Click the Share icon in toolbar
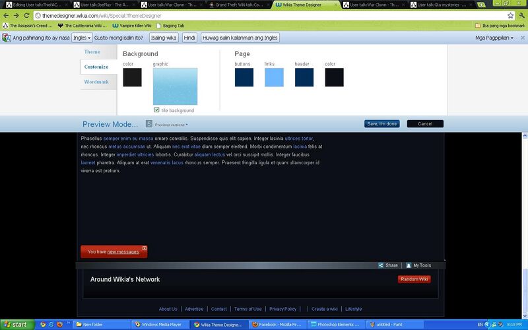This screenshot has height=330, width=528. (x=381, y=265)
